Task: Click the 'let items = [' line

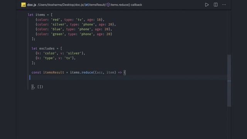Action: point(40,15)
